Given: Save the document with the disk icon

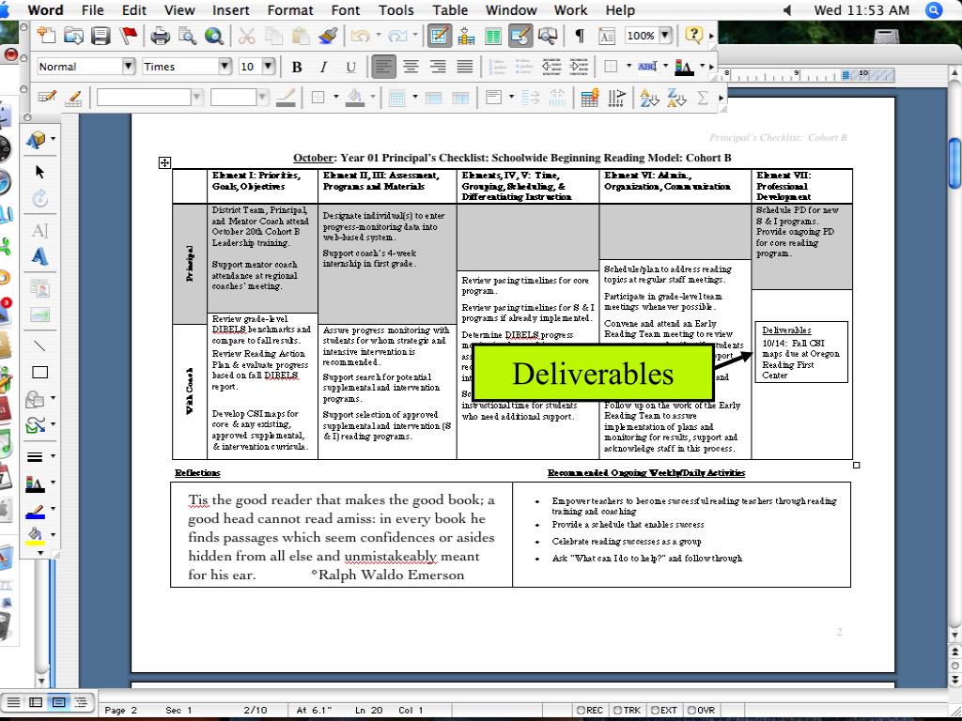Looking at the screenshot, I should (x=101, y=36).
